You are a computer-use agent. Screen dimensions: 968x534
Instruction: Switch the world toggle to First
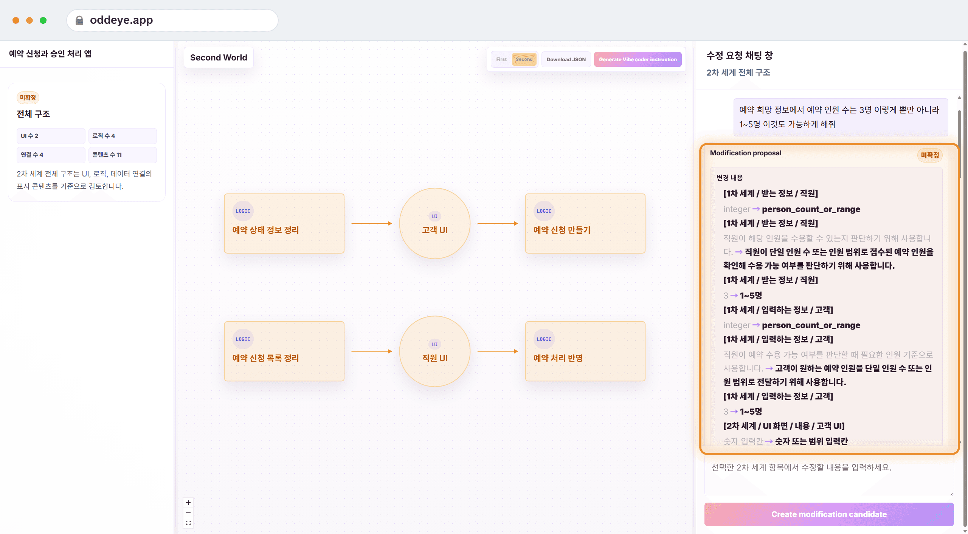point(501,59)
